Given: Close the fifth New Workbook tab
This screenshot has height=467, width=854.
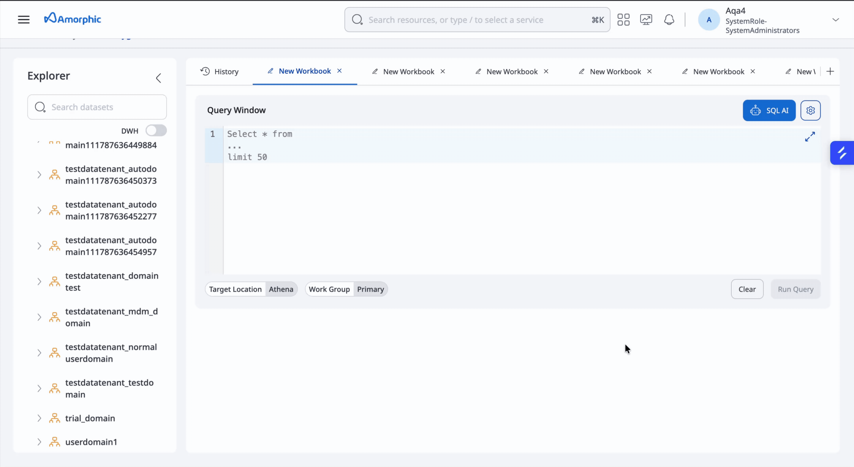Looking at the screenshot, I should (753, 72).
